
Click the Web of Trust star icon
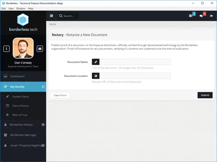[8, 115]
